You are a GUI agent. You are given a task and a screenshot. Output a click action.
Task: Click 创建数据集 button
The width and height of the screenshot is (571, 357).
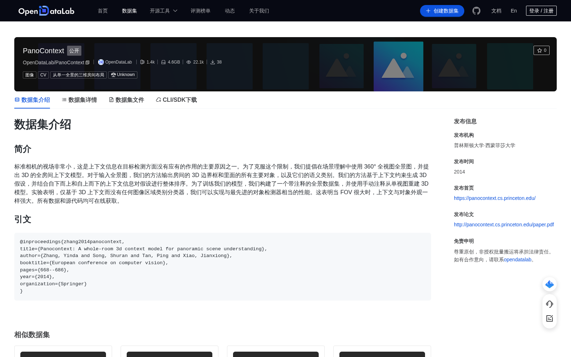click(442, 11)
